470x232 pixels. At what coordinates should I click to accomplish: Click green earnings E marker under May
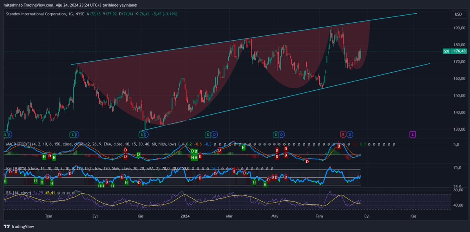pos(276,135)
